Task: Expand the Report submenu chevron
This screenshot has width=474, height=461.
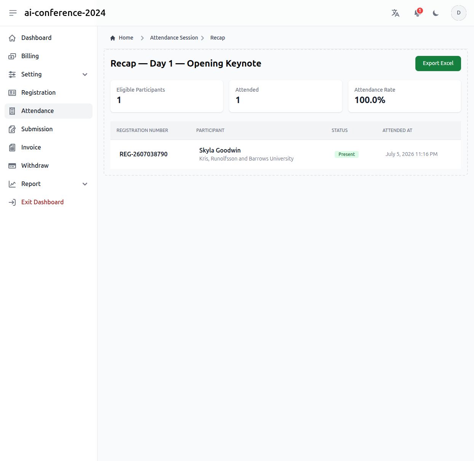Action: (x=85, y=184)
